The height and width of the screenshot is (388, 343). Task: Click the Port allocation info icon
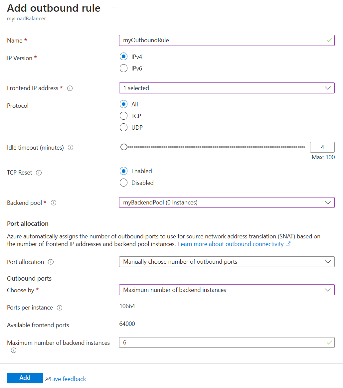coord(51,262)
